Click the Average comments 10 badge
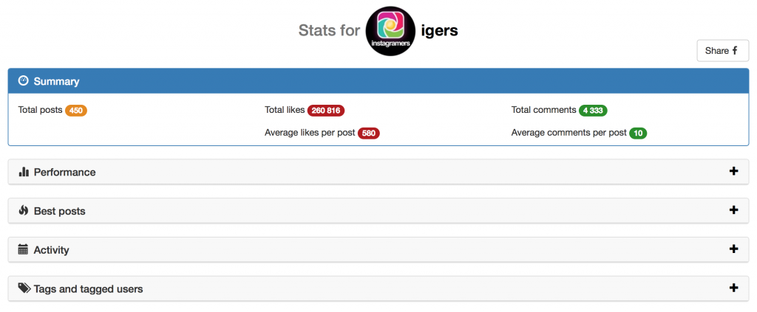 point(638,134)
